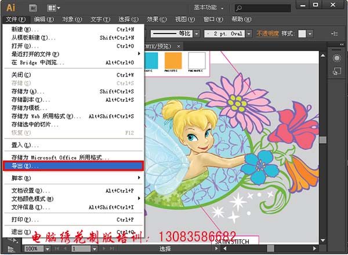The width and height of the screenshot is (348, 255).
Task: Close the document tab with the X
Action: click(x=179, y=46)
